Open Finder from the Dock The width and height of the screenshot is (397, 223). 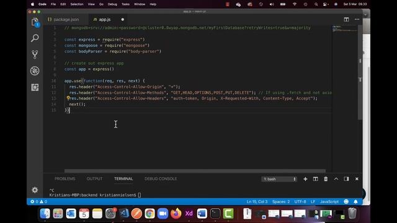coord(45,214)
